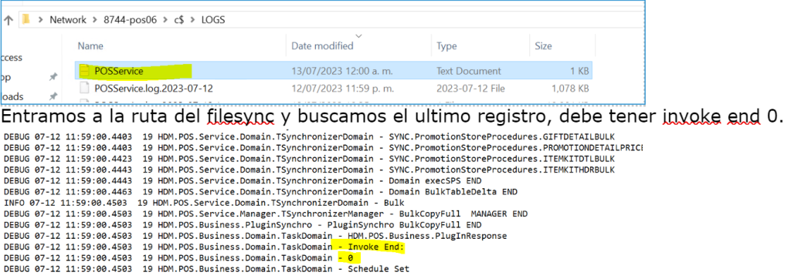Click the 'Schedule Set' log line

[x=206, y=270]
